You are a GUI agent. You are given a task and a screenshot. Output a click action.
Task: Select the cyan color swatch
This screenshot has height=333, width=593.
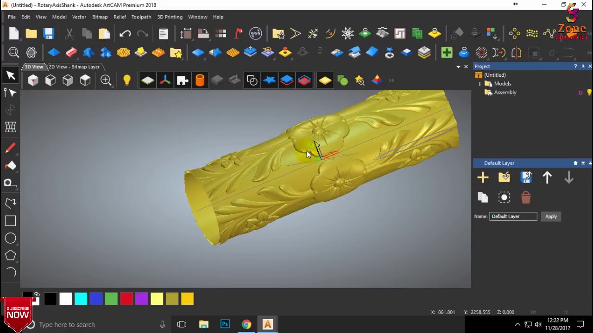point(81,299)
